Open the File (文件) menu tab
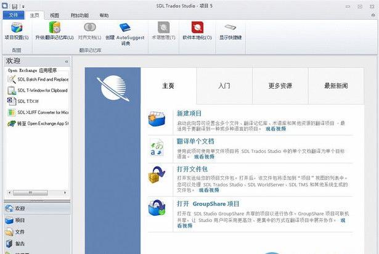Image resolution: width=379 pixels, height=254 pixels. pos(14,15)
